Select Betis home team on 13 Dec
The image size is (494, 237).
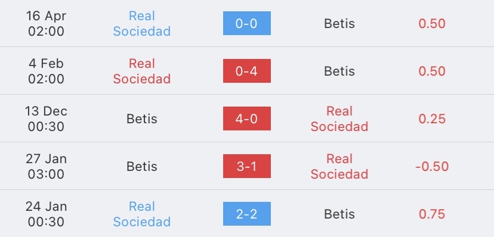pyautogui.click(x=142, y=119)
